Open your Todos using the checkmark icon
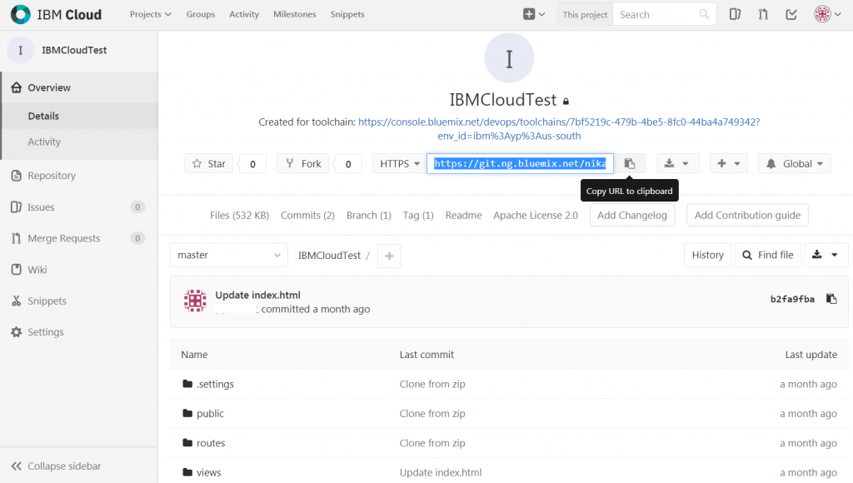 pyautogui.click(x=791, y=14)
